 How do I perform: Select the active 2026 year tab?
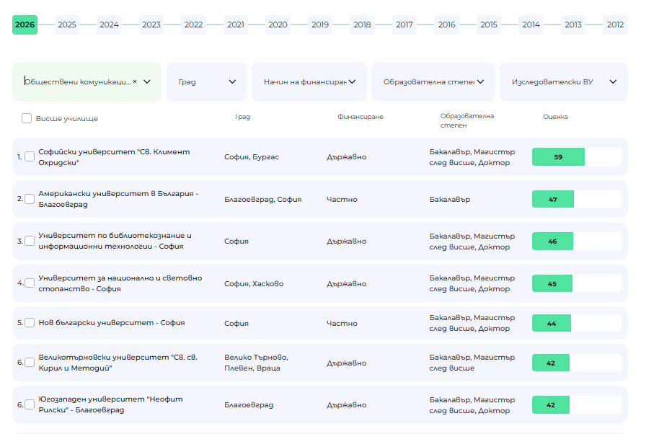pos(25,25)
